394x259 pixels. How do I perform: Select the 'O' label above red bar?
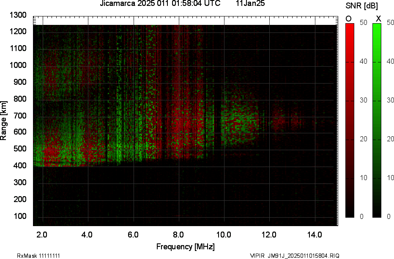(x=348, y=19)
